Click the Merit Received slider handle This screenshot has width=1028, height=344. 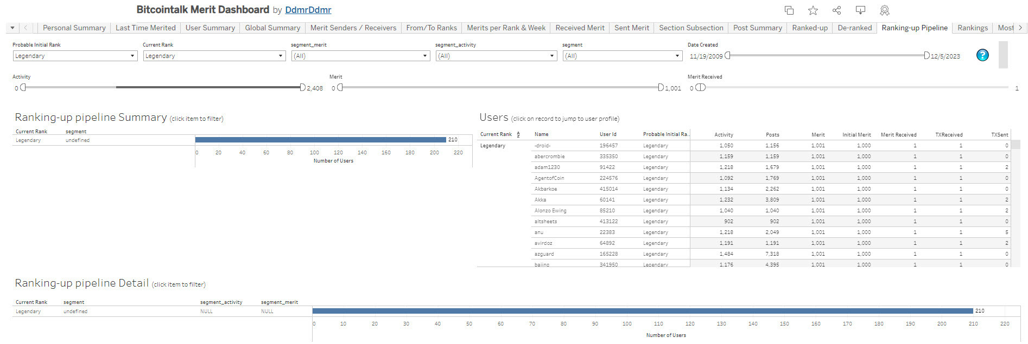point(701,87)
